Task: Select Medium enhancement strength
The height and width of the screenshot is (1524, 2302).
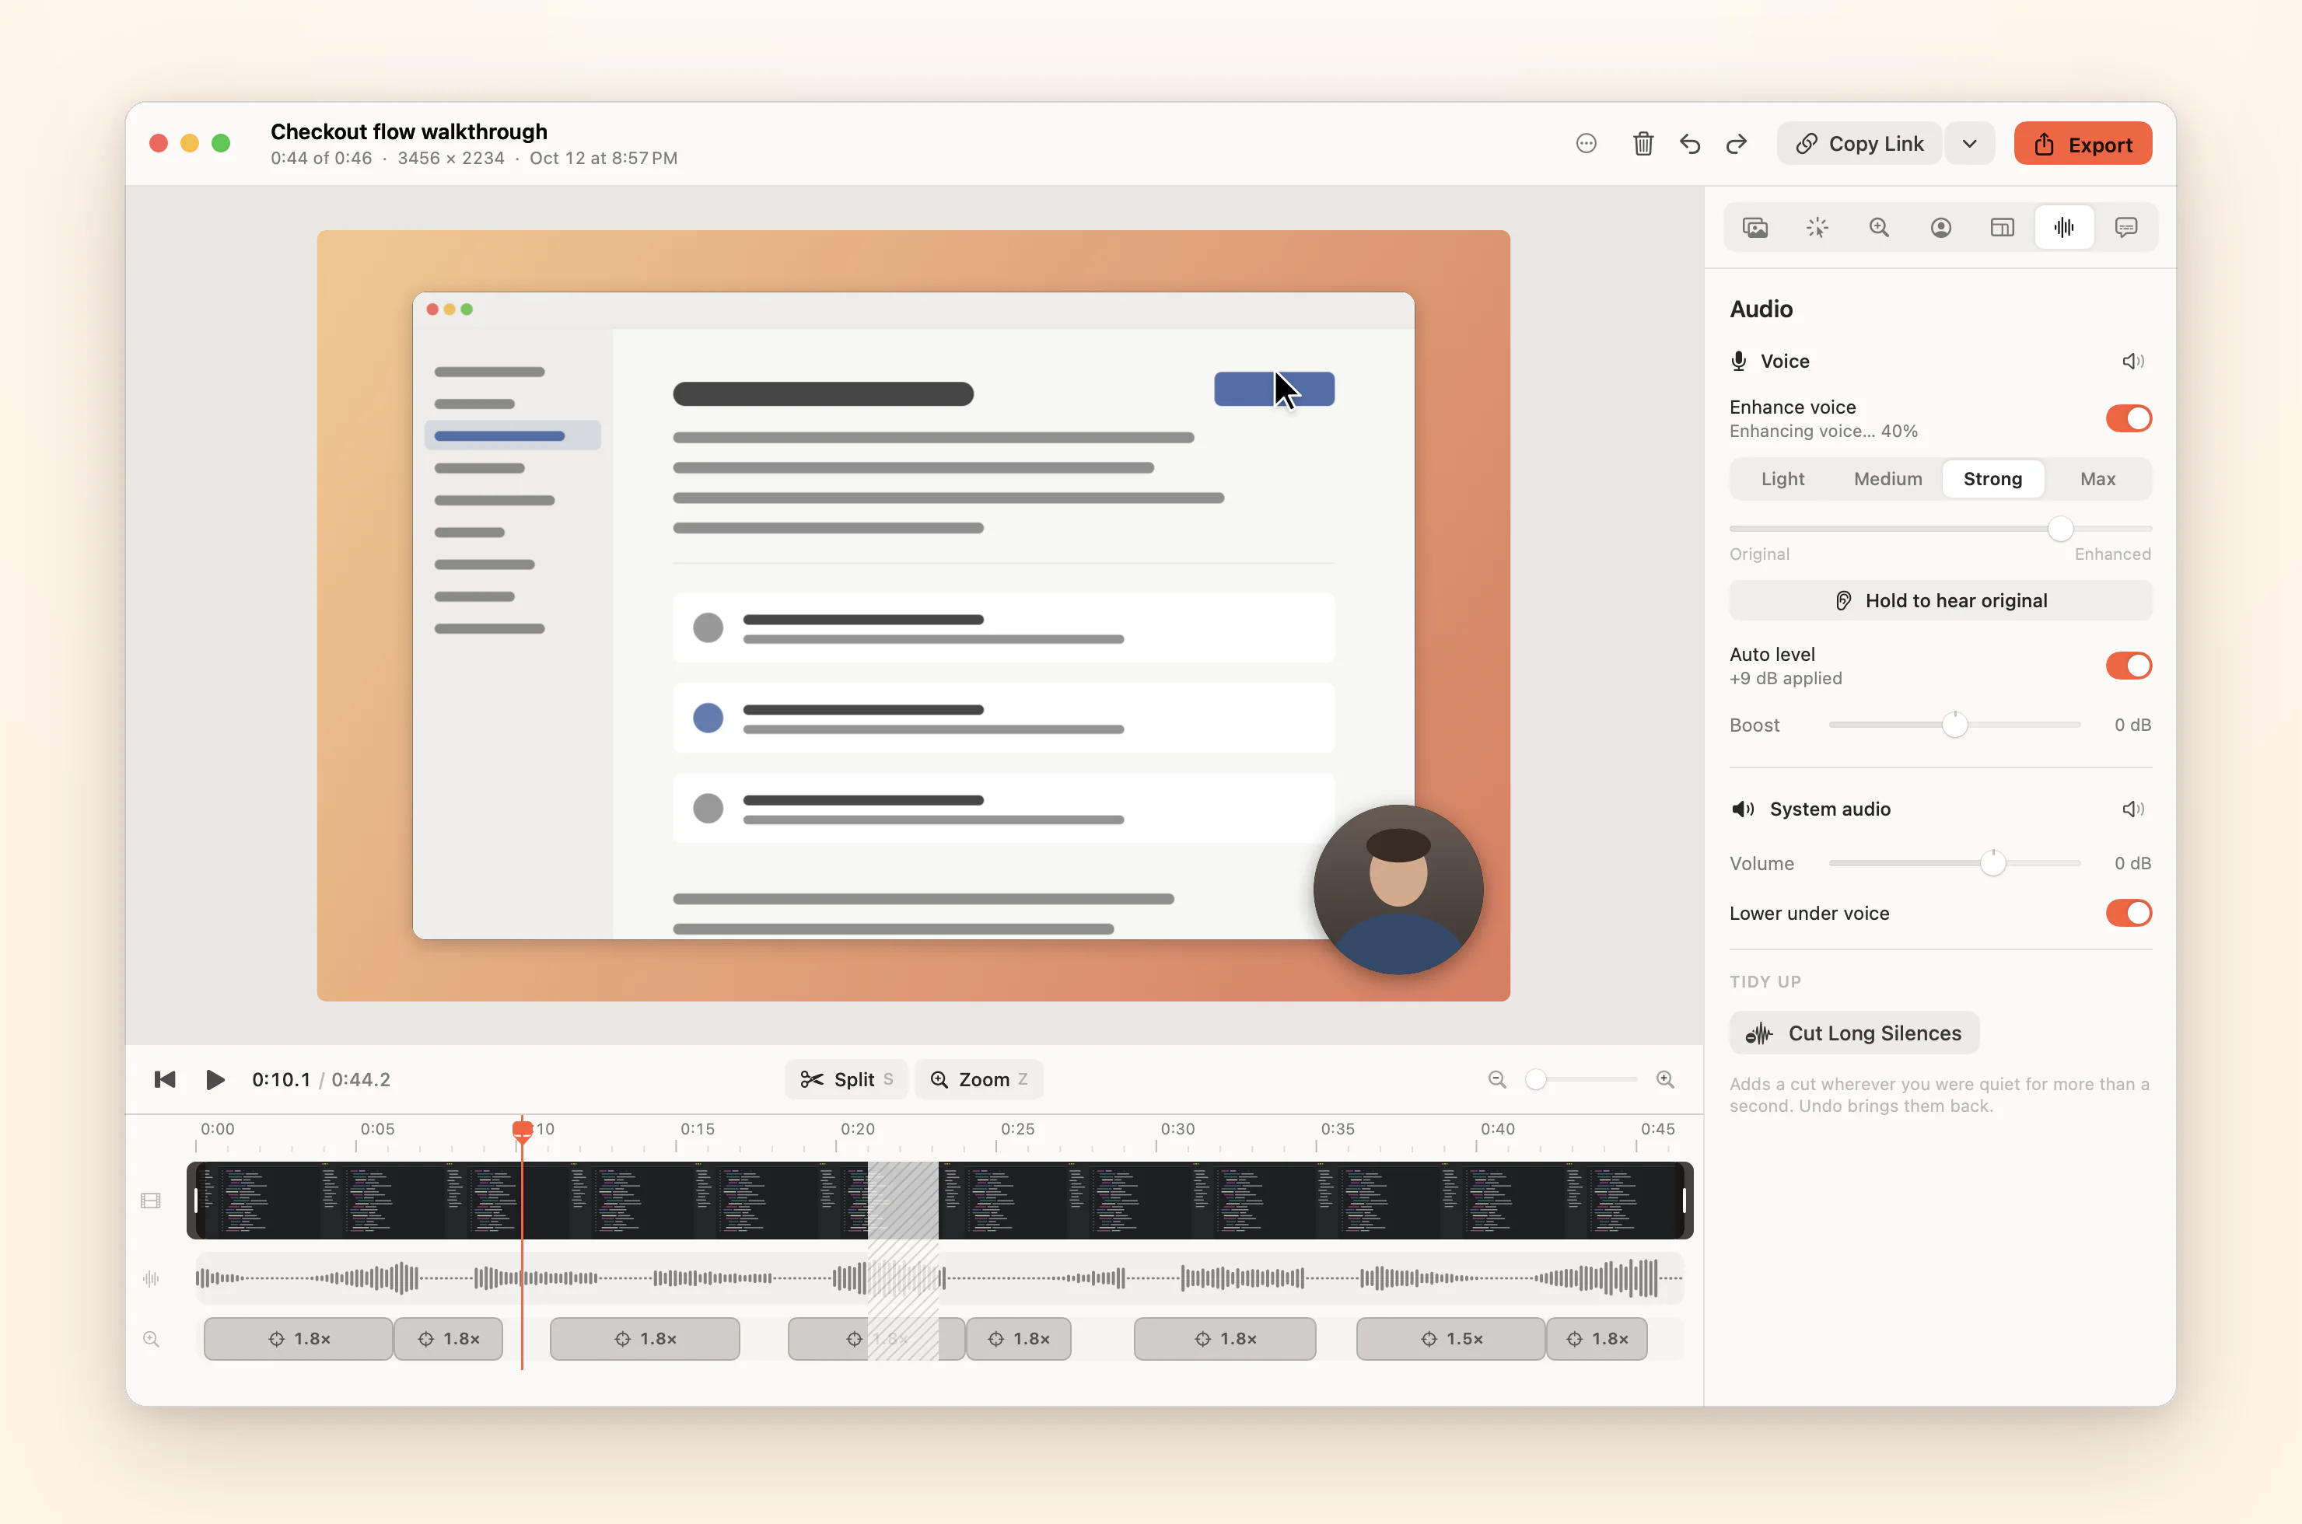Action: coord(1887,479)
